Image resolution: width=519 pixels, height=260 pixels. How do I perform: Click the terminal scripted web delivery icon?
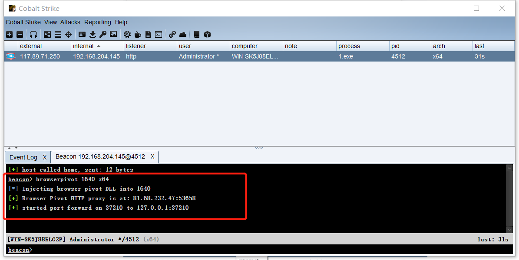pos(159,34)
